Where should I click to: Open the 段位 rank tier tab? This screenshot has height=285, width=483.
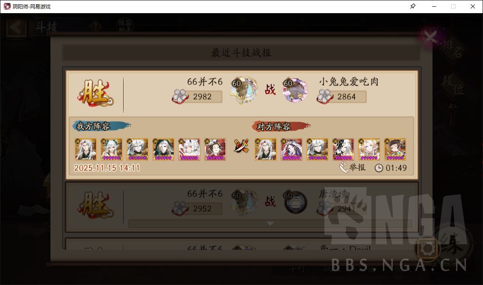point(453,85)
